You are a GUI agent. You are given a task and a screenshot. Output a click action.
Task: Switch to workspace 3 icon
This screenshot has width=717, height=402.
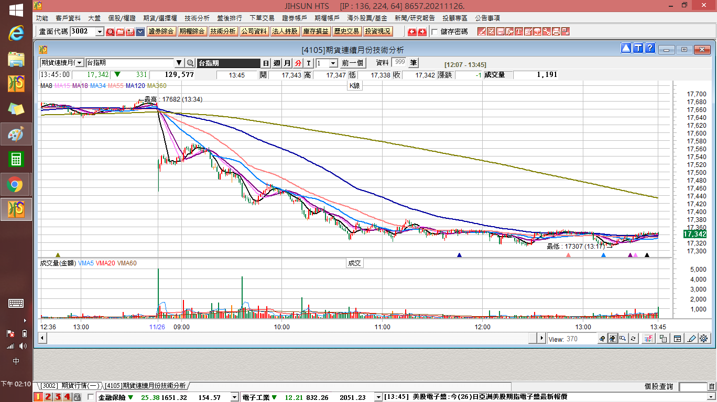point(58,397)
